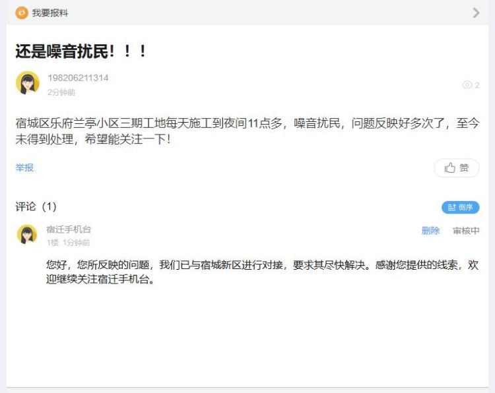Toggle comment order with 倒序 button

pyautogui.click(x=460, y=207)
